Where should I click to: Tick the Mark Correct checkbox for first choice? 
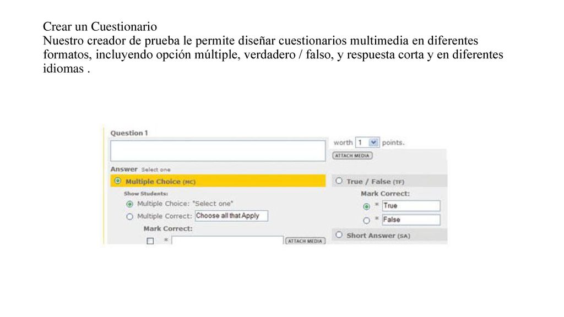pyautogui.click(x=150, y=241)
